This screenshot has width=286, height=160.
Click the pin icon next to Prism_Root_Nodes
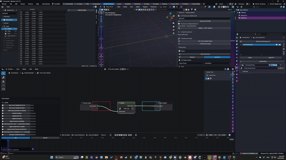128,69
